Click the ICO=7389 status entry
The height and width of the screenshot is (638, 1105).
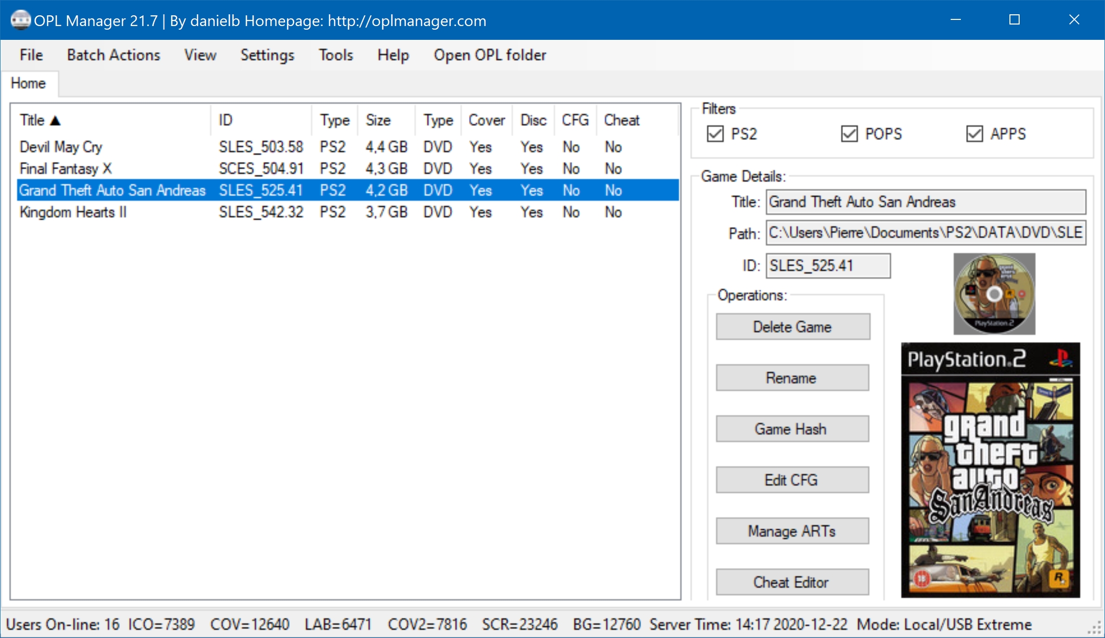pyautogui.click(x=162, y=624)
